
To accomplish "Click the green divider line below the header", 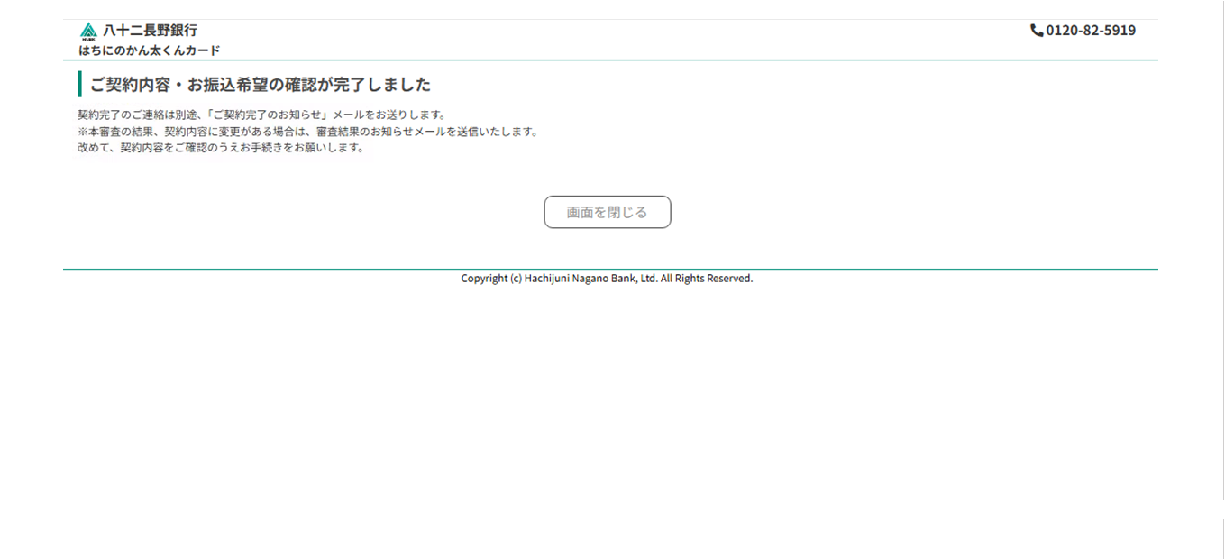I will click(610, 60).
